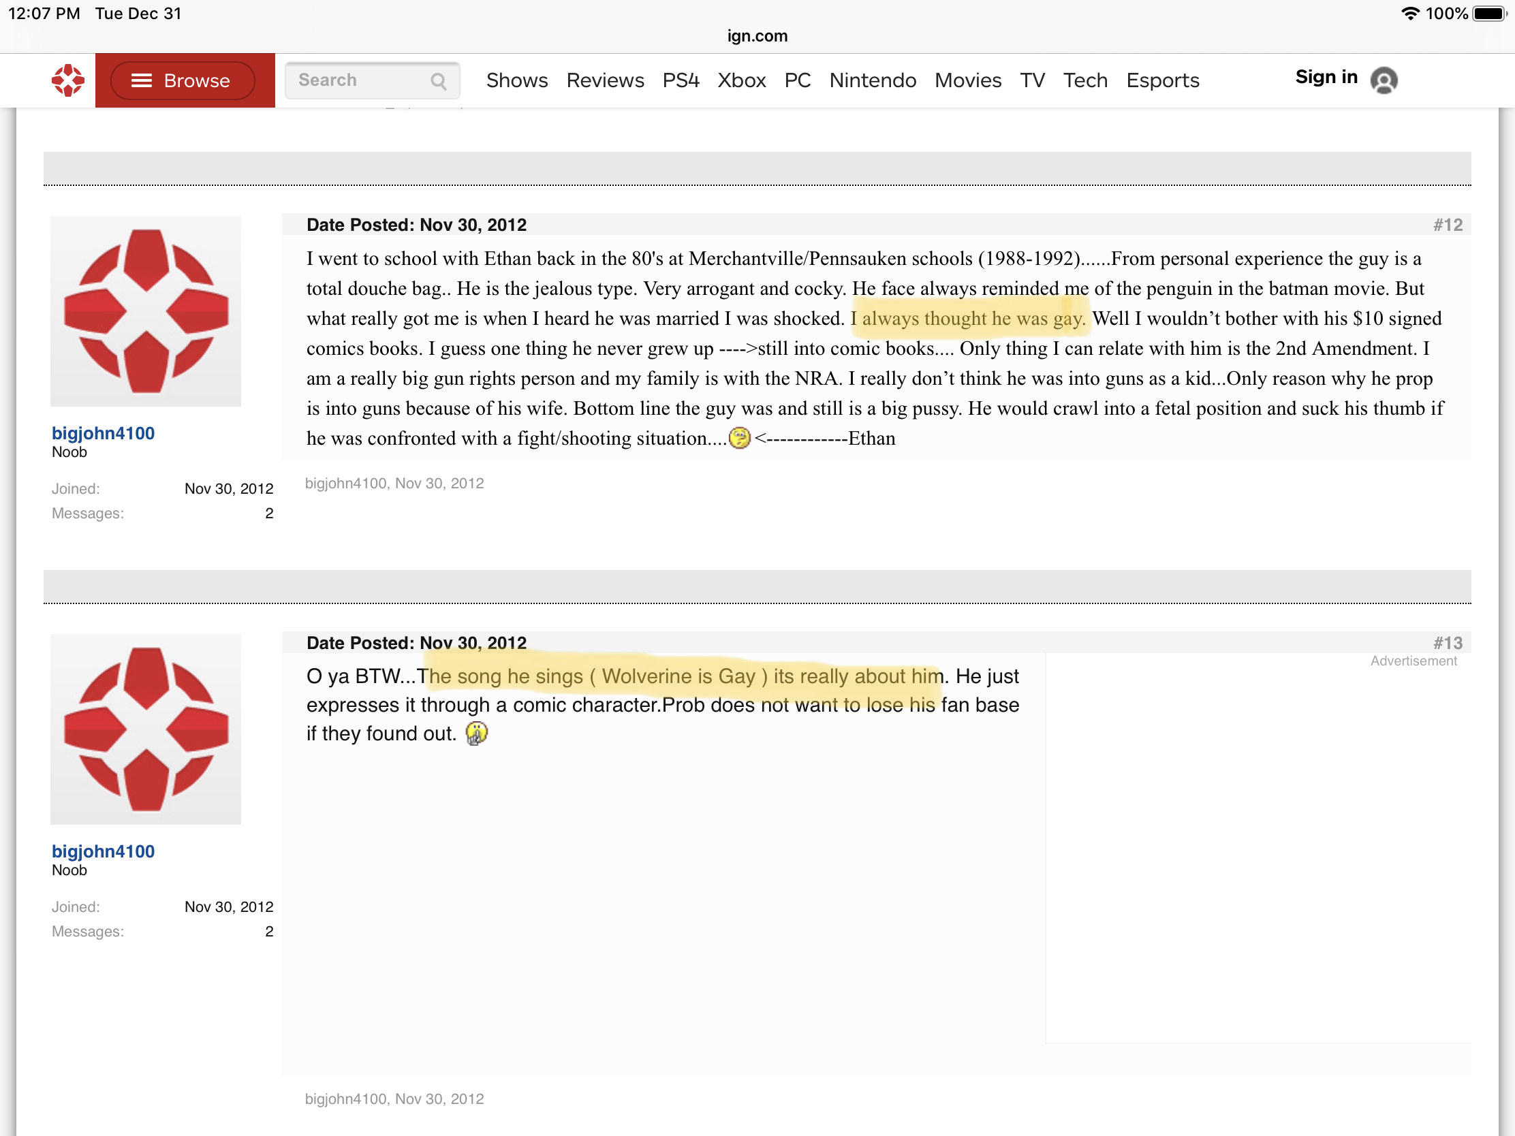Open bigjohn4100 username link in post #13
This screenshot has width=1515, height=1136.
coord(104,851)
